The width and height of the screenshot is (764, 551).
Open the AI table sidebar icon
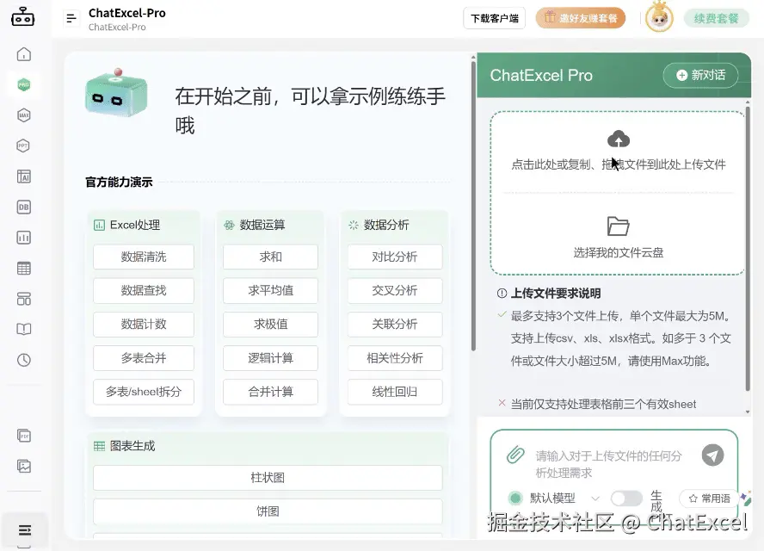23,176
